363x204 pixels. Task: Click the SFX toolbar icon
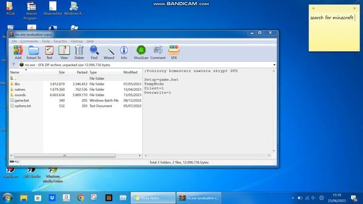coord(174,52)
